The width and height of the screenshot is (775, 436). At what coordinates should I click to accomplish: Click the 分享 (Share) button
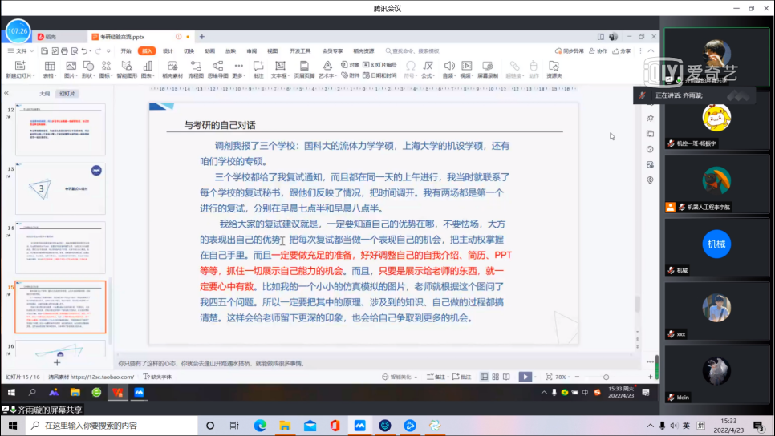(623, 50)
